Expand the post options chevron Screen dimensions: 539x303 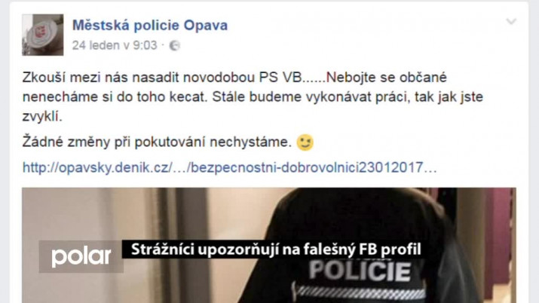click(x=511, y=22)
